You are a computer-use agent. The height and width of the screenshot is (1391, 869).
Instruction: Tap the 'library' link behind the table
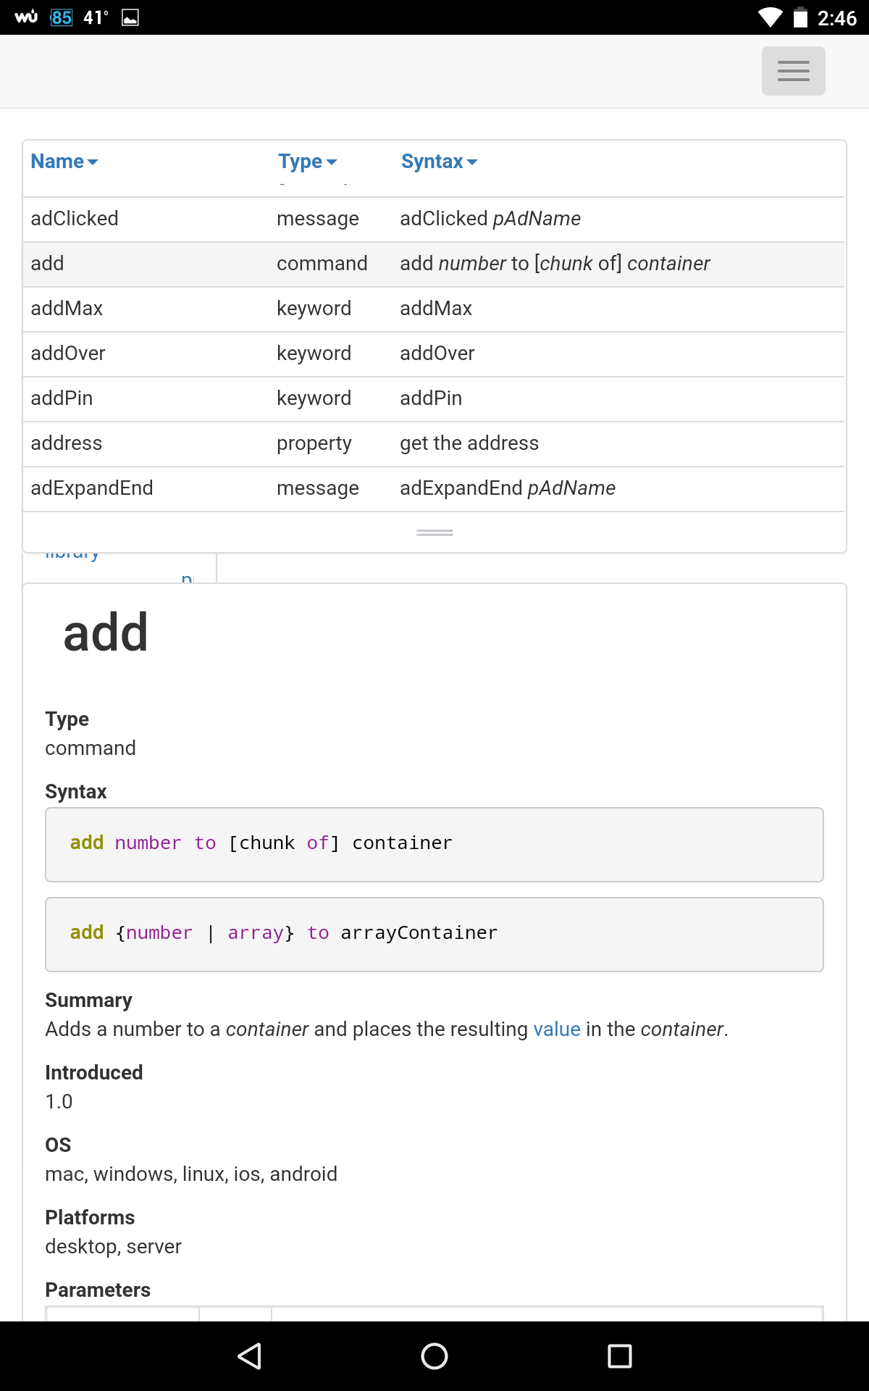(72, 556)
